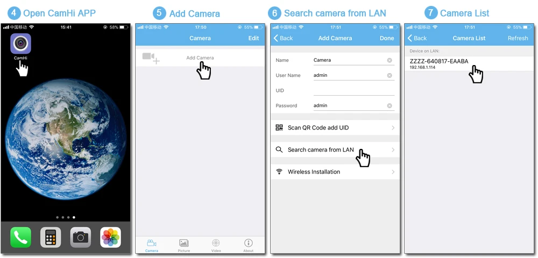The image size is (538, 258).
Task: Switch to the Picture tab
Action: 184,246
